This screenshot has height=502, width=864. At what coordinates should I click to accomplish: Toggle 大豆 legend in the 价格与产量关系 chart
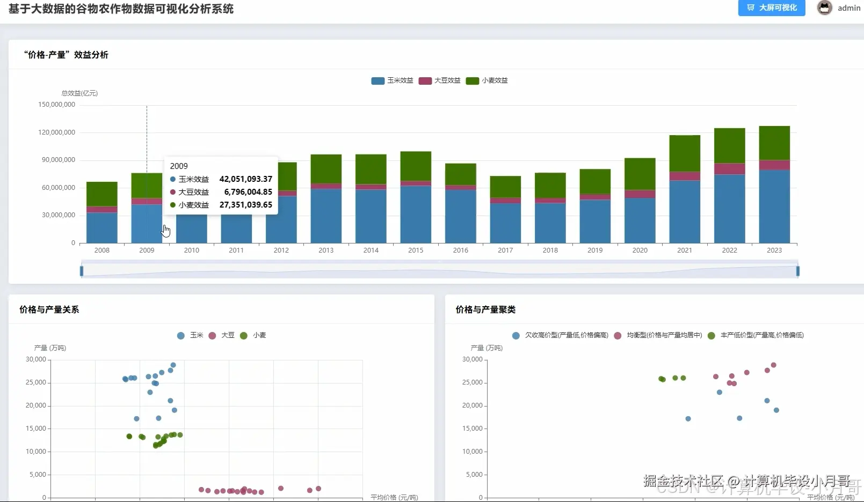[x=222, y=335]
